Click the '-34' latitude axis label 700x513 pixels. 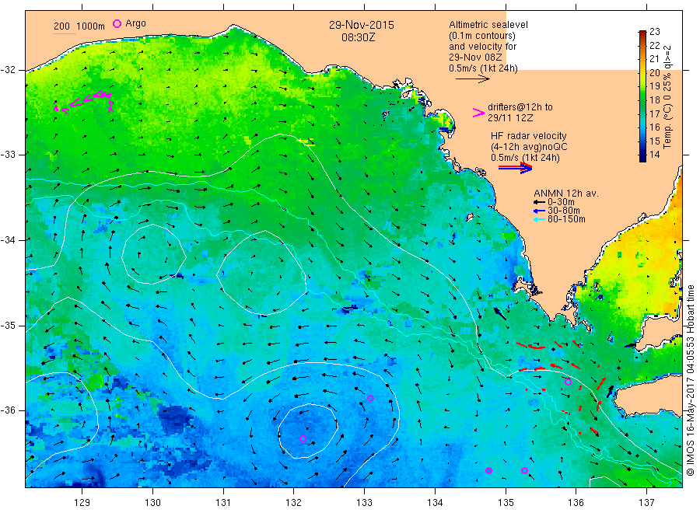coord(9,240)
